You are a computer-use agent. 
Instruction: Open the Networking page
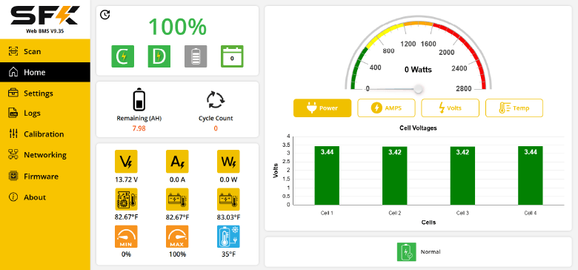45,155
